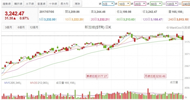Select the 趨勢線 trend line tool

click(7, 4)
